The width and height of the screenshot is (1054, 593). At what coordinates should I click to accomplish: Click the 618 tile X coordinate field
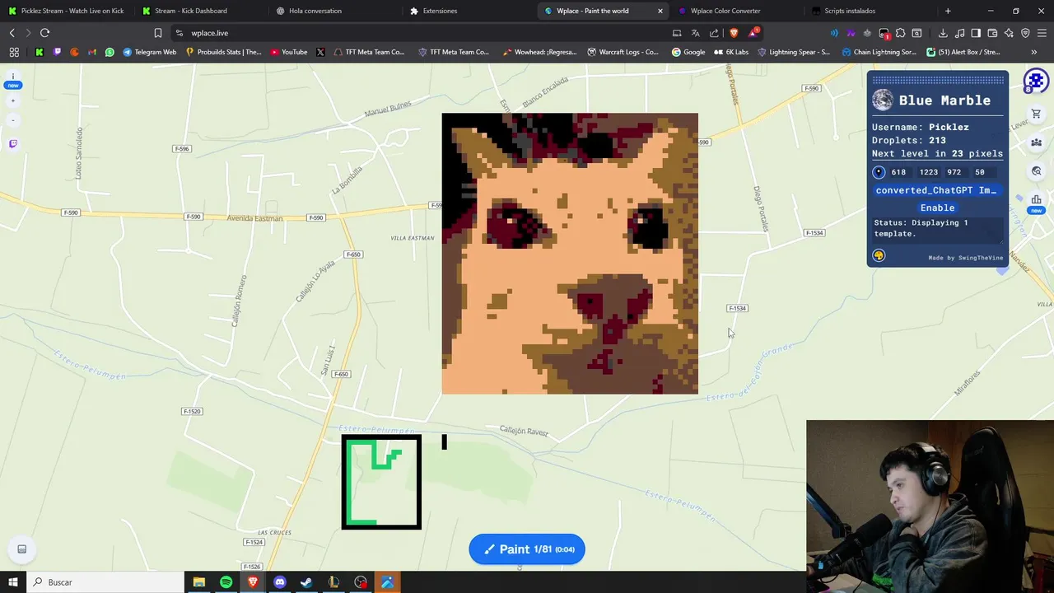tap(901, 172)
